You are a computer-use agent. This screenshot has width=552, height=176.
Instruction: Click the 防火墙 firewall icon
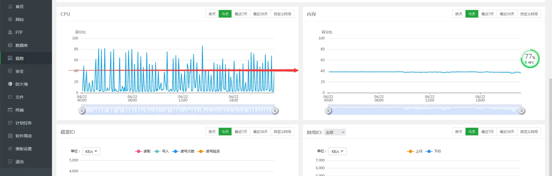[x=10, y=84]
